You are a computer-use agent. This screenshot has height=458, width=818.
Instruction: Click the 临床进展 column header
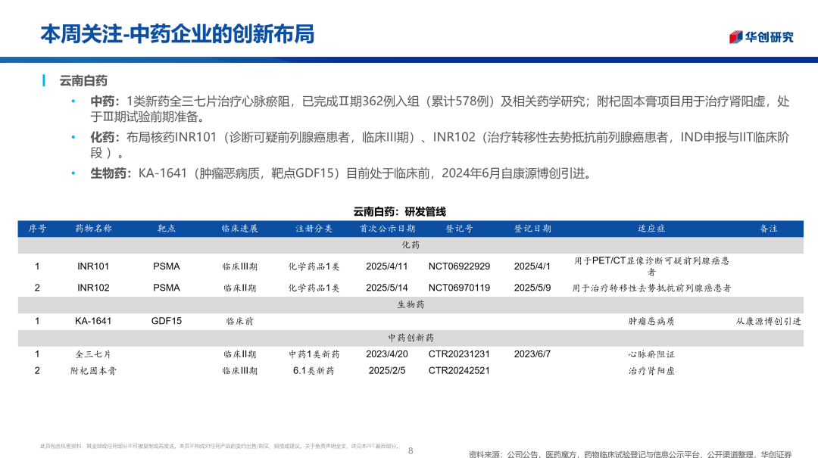tap(239, 229)
